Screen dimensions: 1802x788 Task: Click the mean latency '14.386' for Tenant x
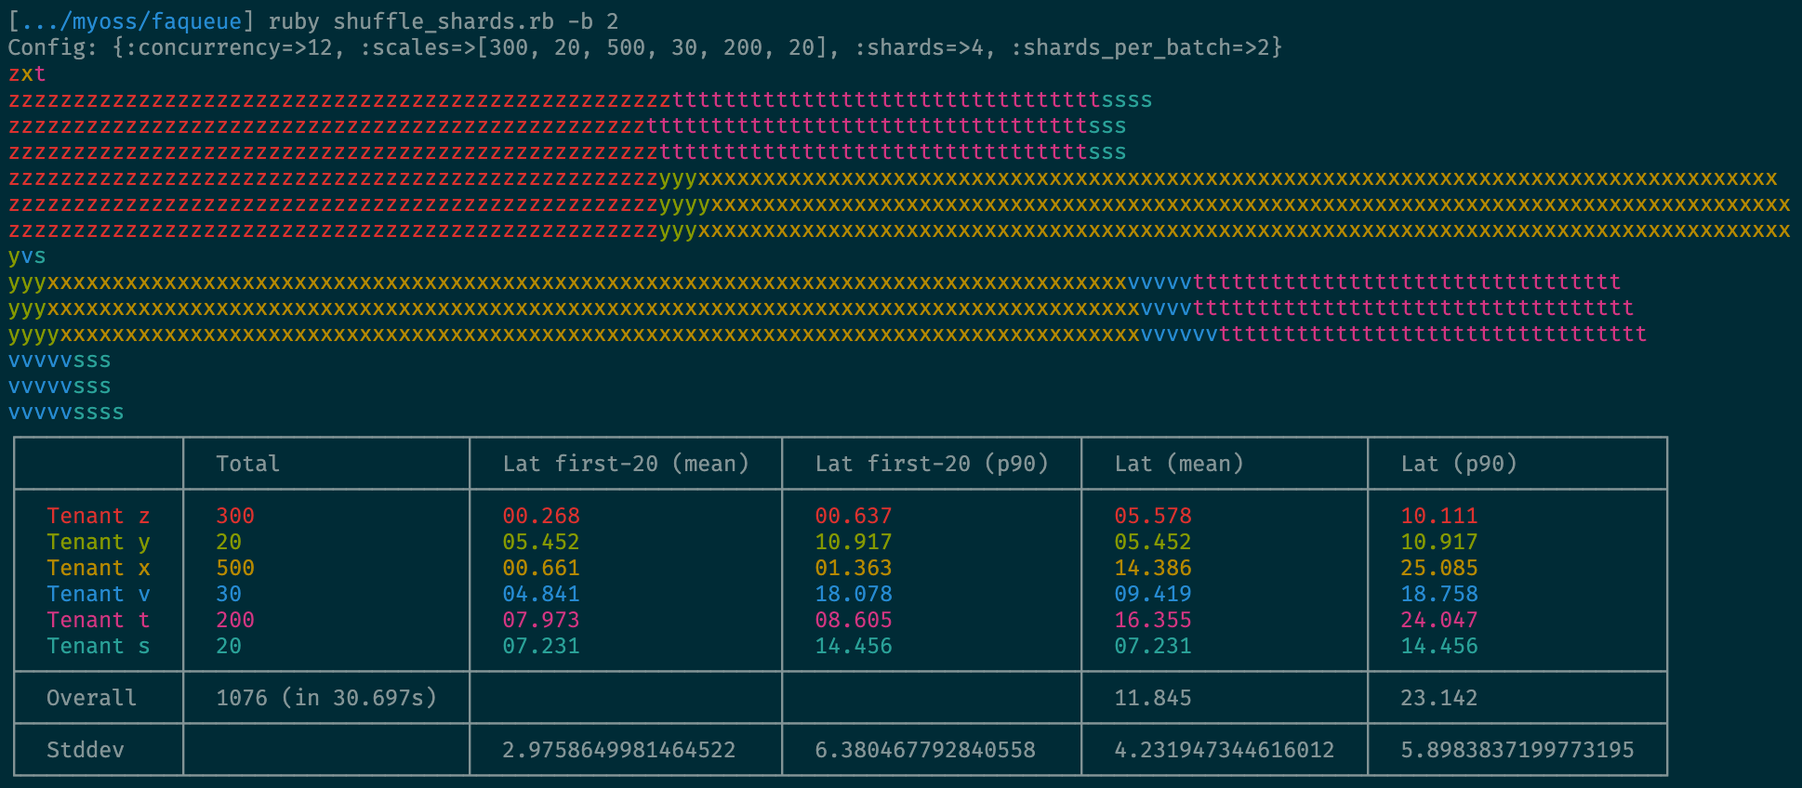(1153, 568)
